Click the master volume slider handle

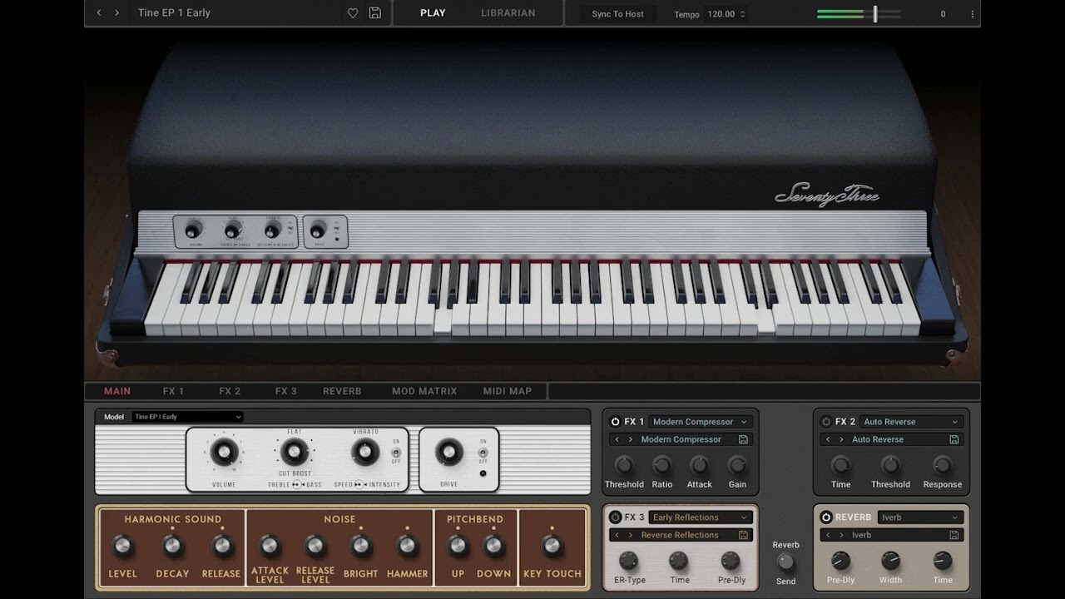click(x=874, y=13)
